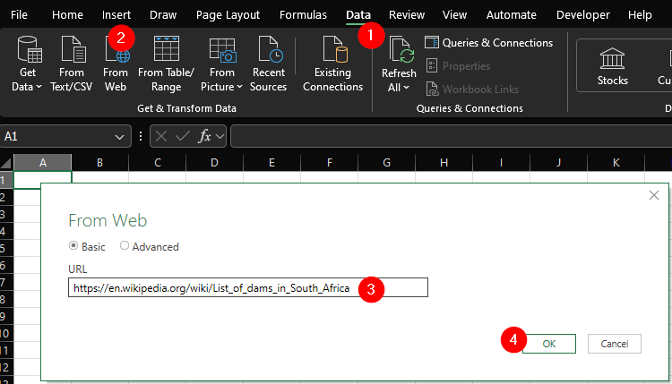Screen dimensions: 672x384
Task: Select row 2 header
Action: 6,197
